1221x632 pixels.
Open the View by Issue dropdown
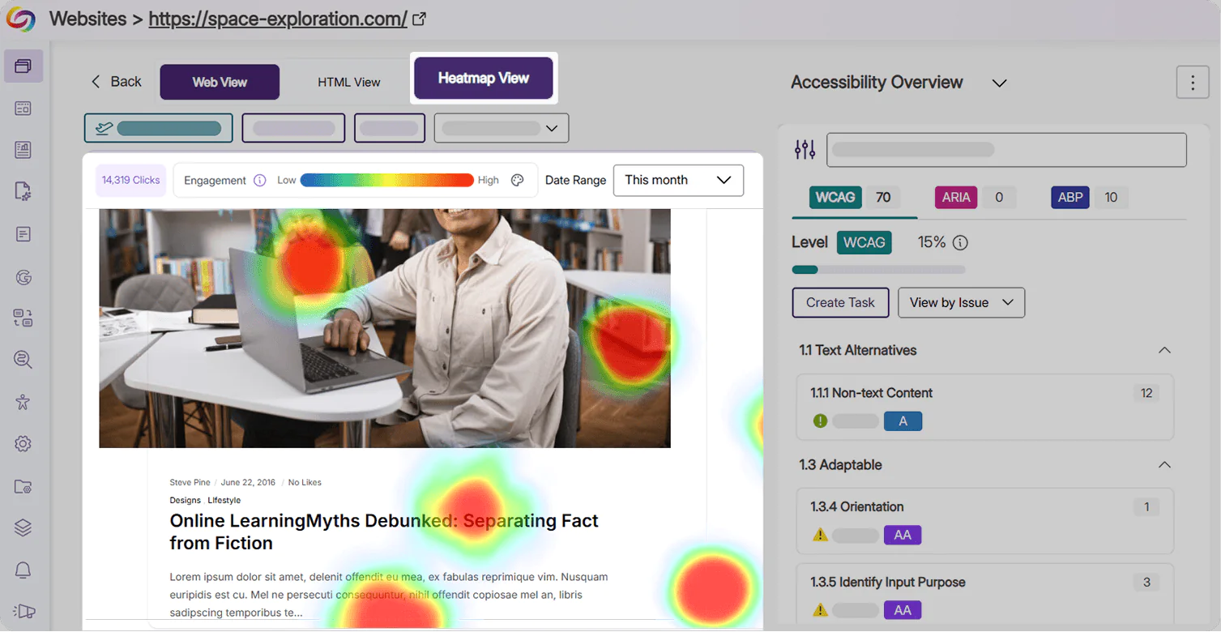click(962, 302)
